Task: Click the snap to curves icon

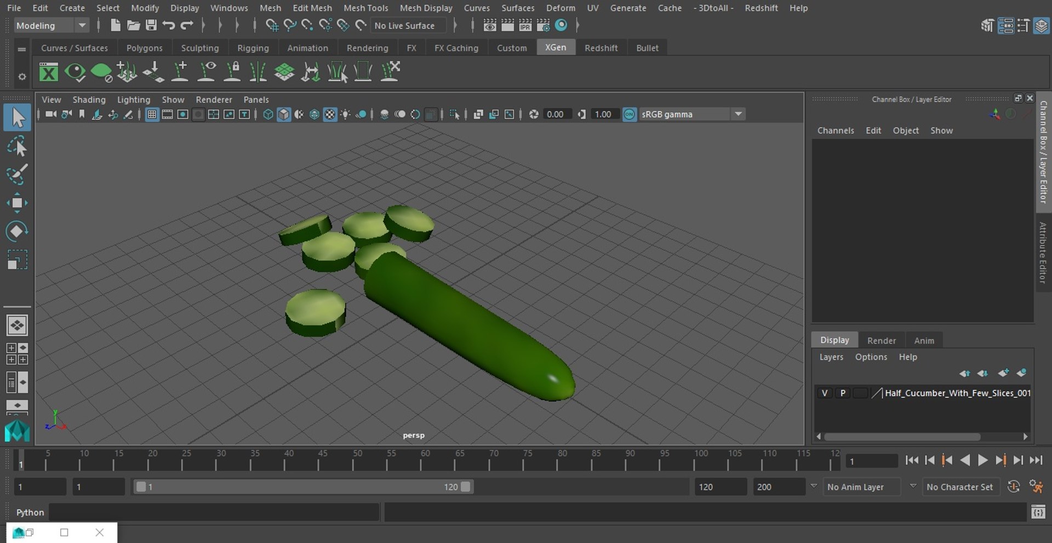Action: pos(290,25)
